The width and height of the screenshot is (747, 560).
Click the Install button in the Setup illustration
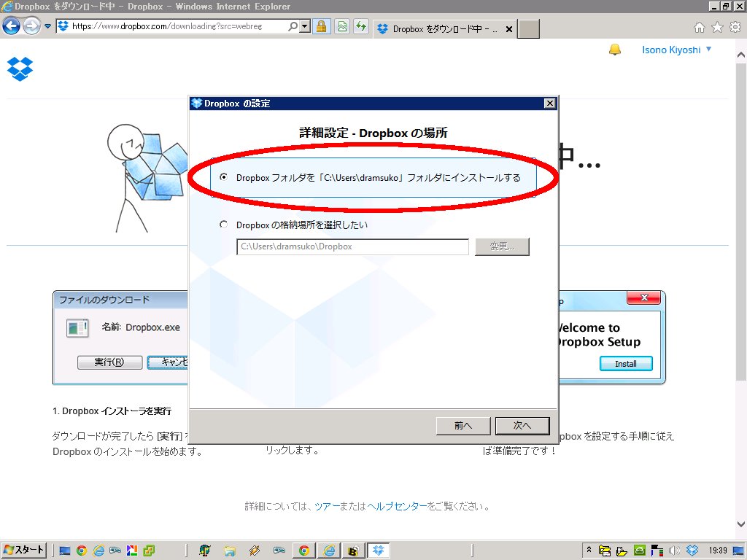[626, 364]
